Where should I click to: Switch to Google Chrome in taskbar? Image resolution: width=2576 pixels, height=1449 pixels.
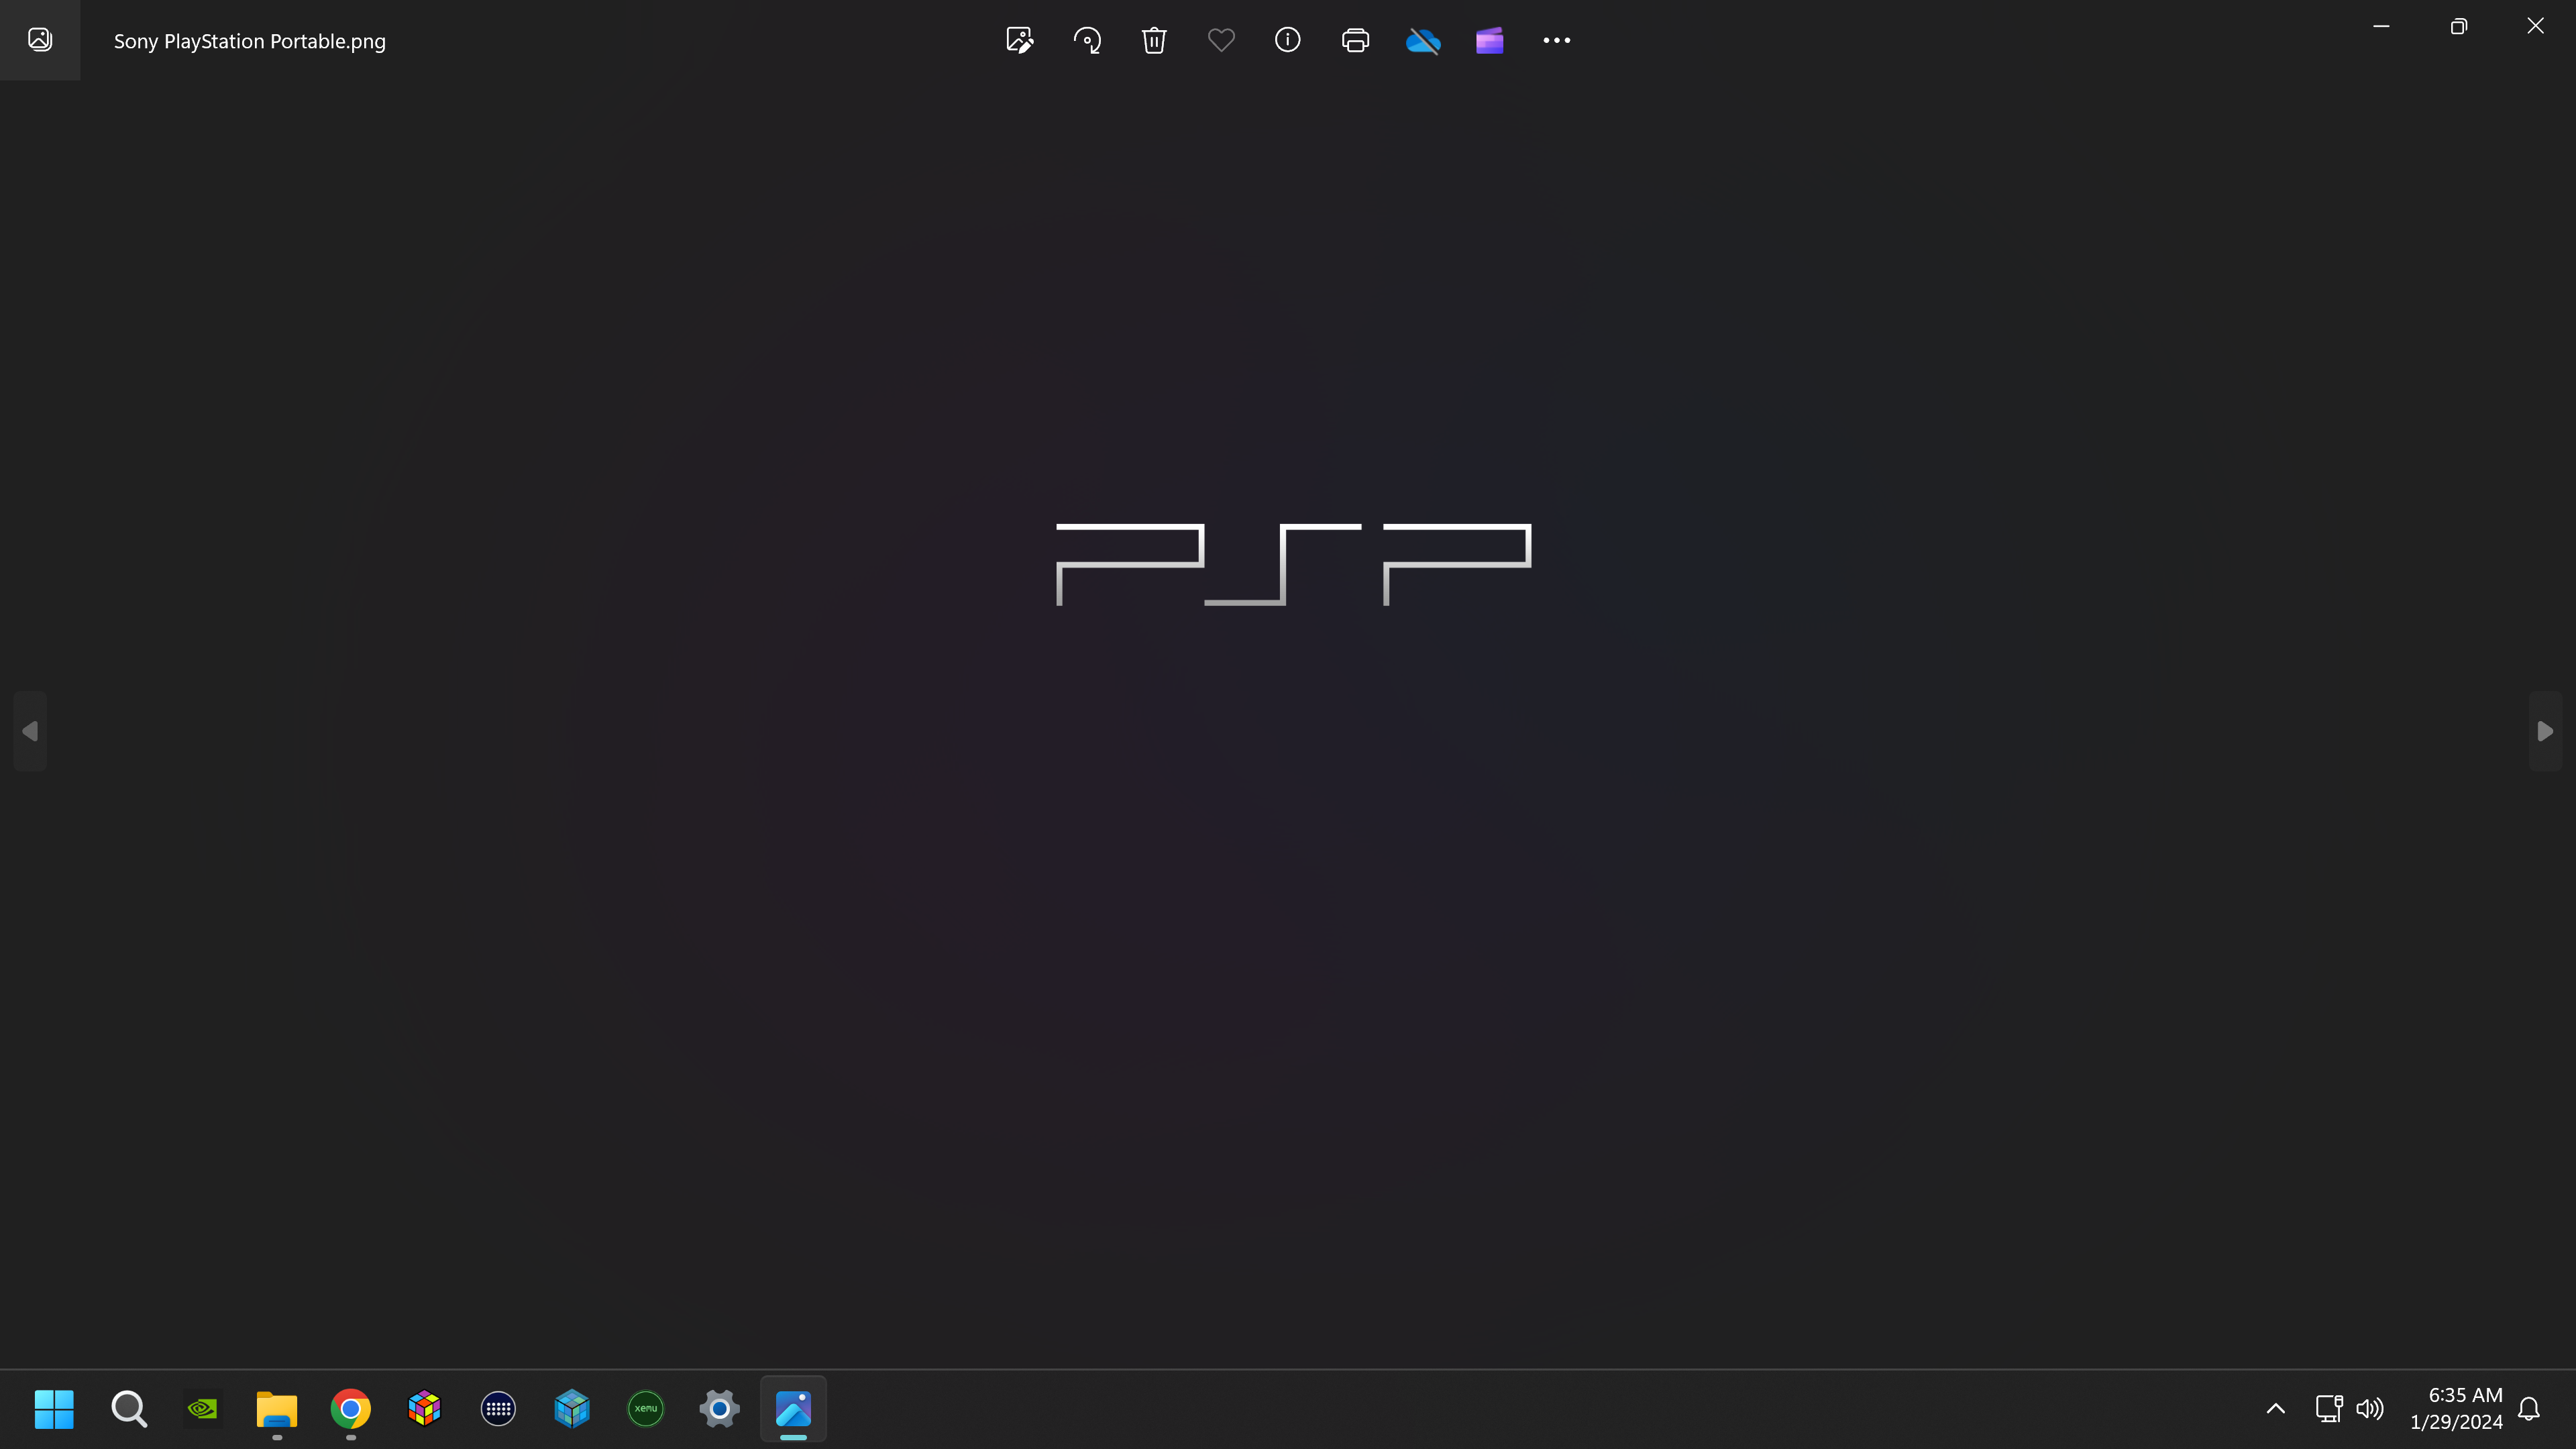point(350,1409)
